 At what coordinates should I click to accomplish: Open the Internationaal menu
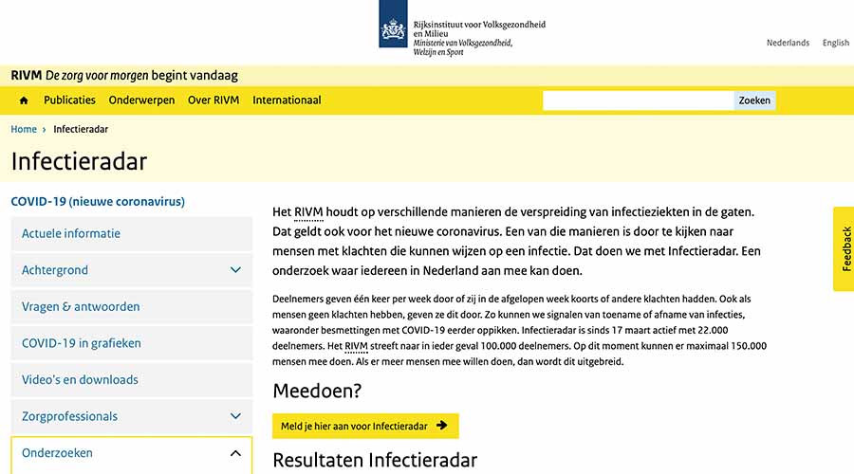click(287, 100)
